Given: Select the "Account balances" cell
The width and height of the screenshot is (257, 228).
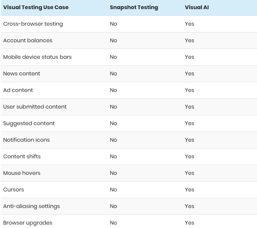Looking at the screenshot, I should (x=28, y=40).
